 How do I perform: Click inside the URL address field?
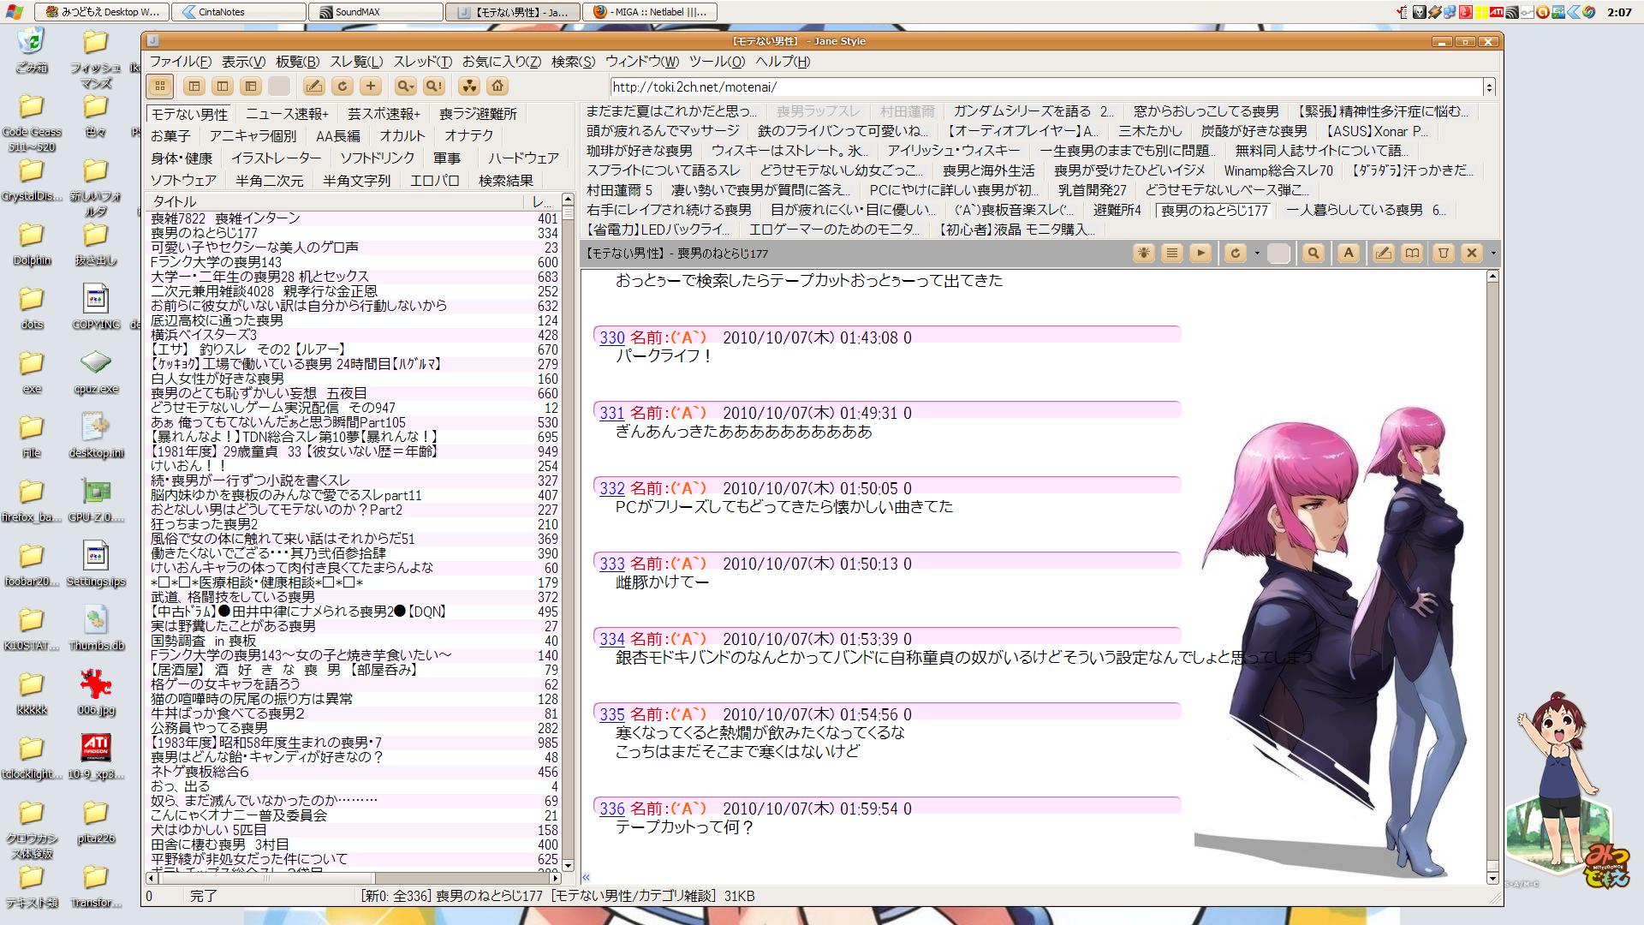click(x=1046, y=87)
